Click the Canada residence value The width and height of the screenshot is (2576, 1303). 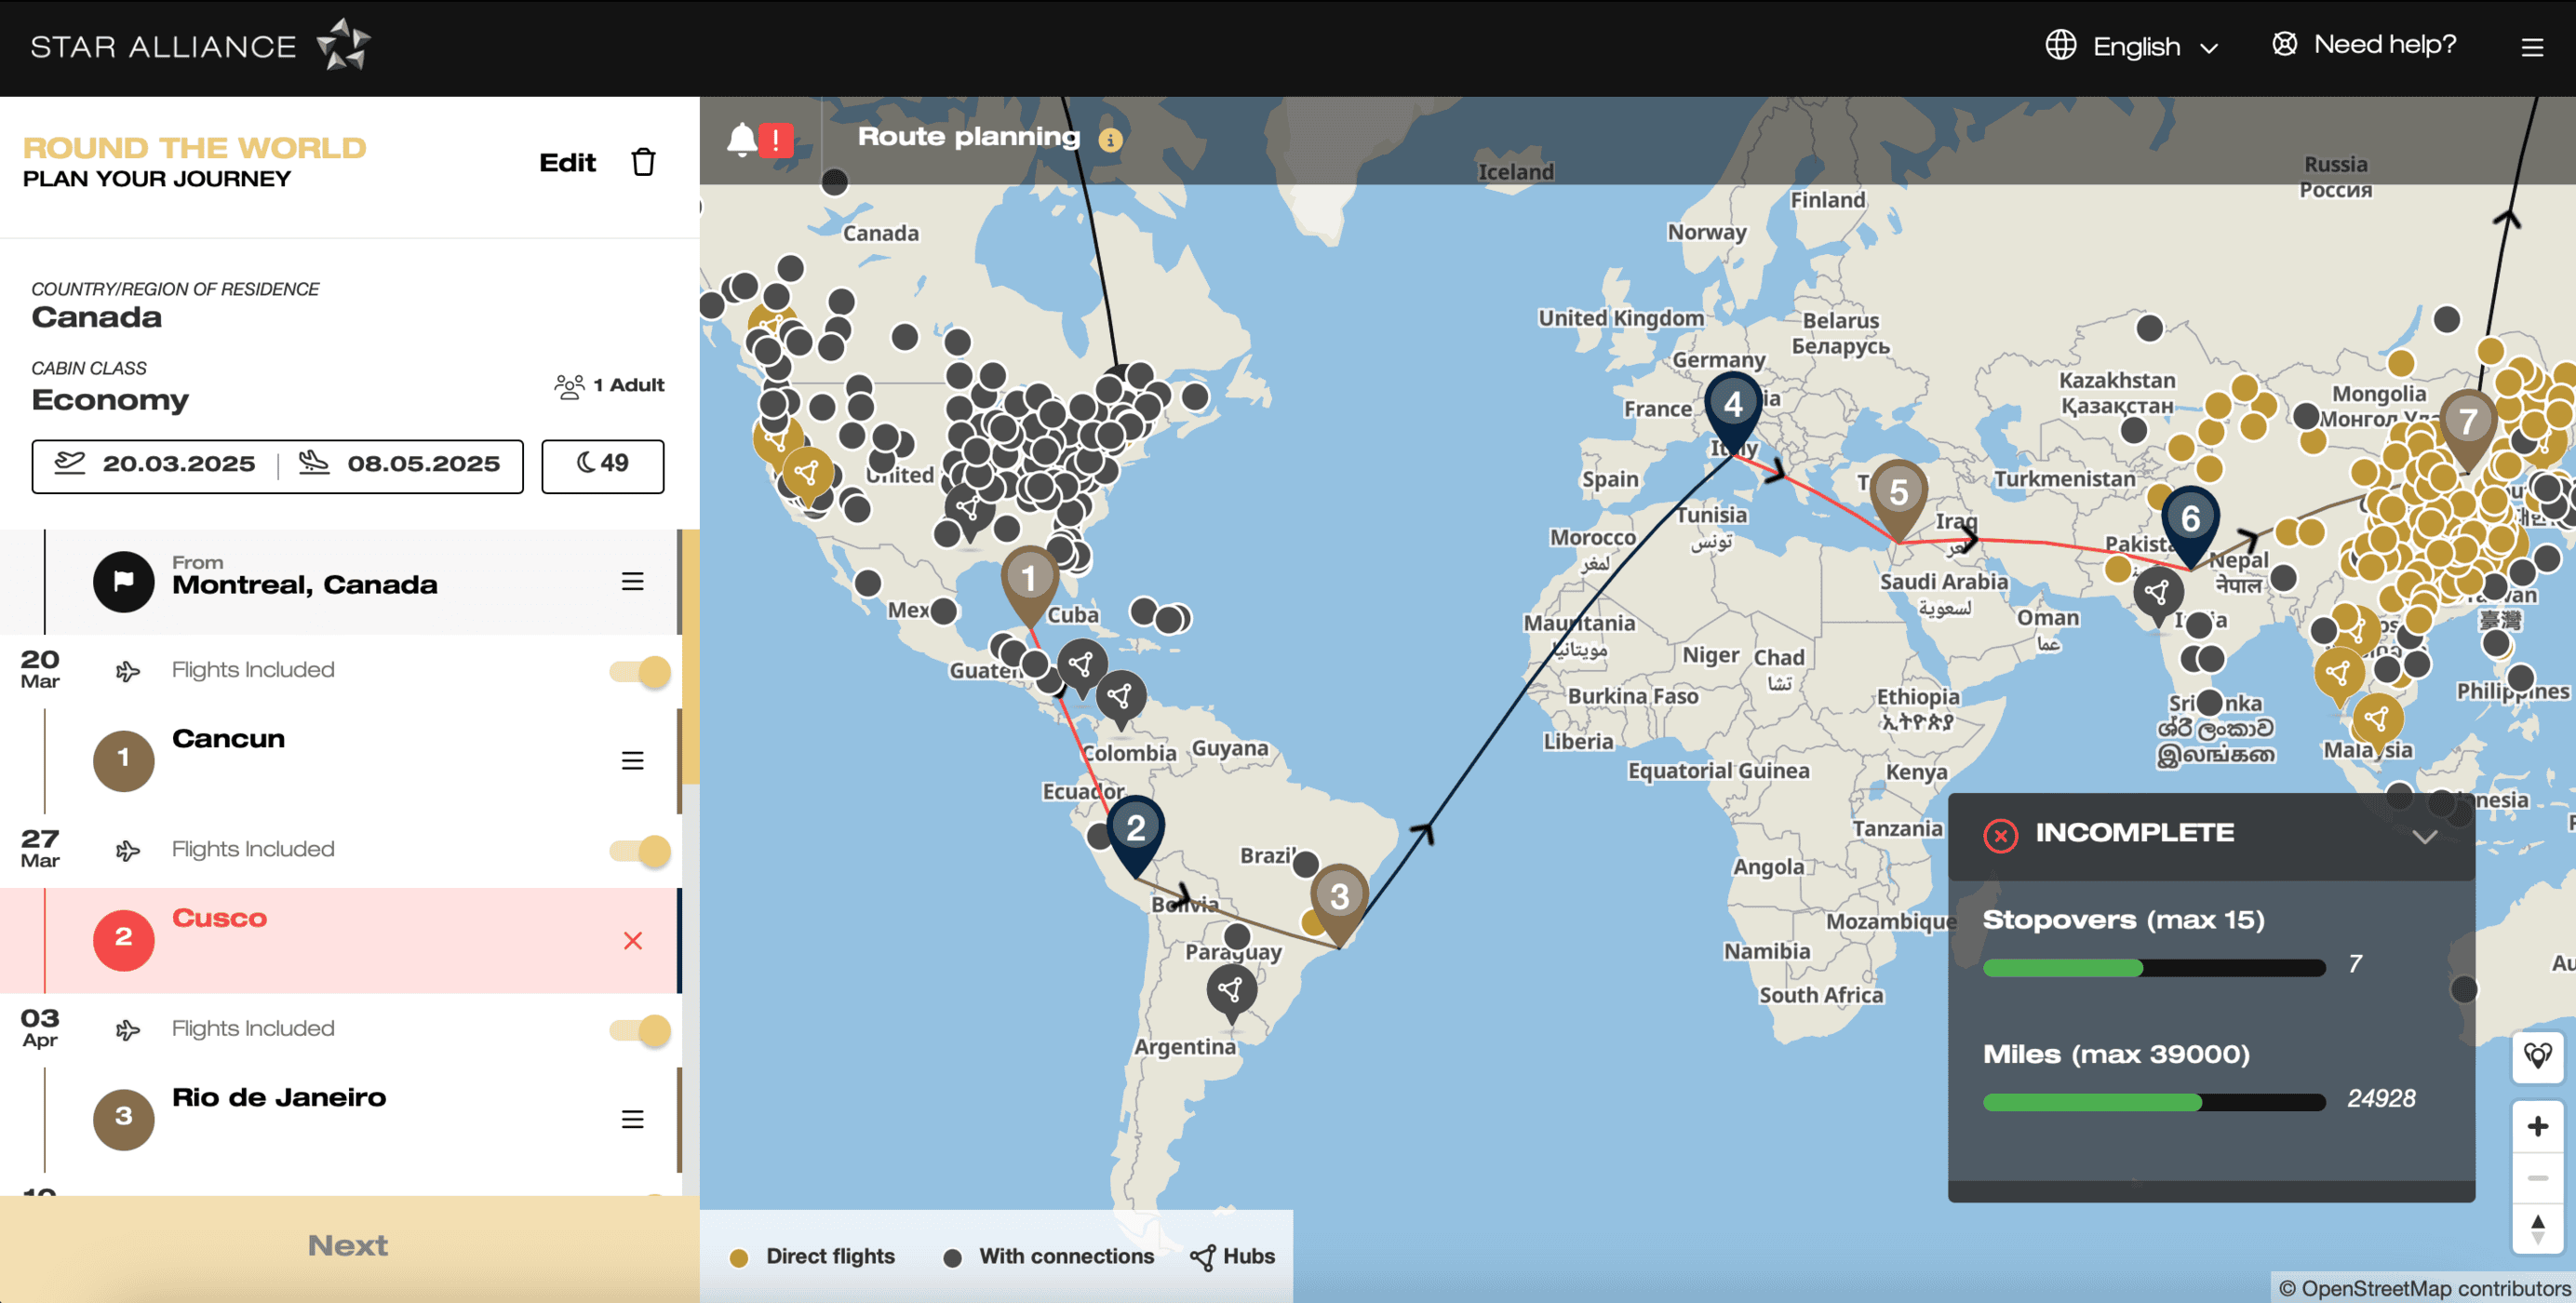point(96,318)
